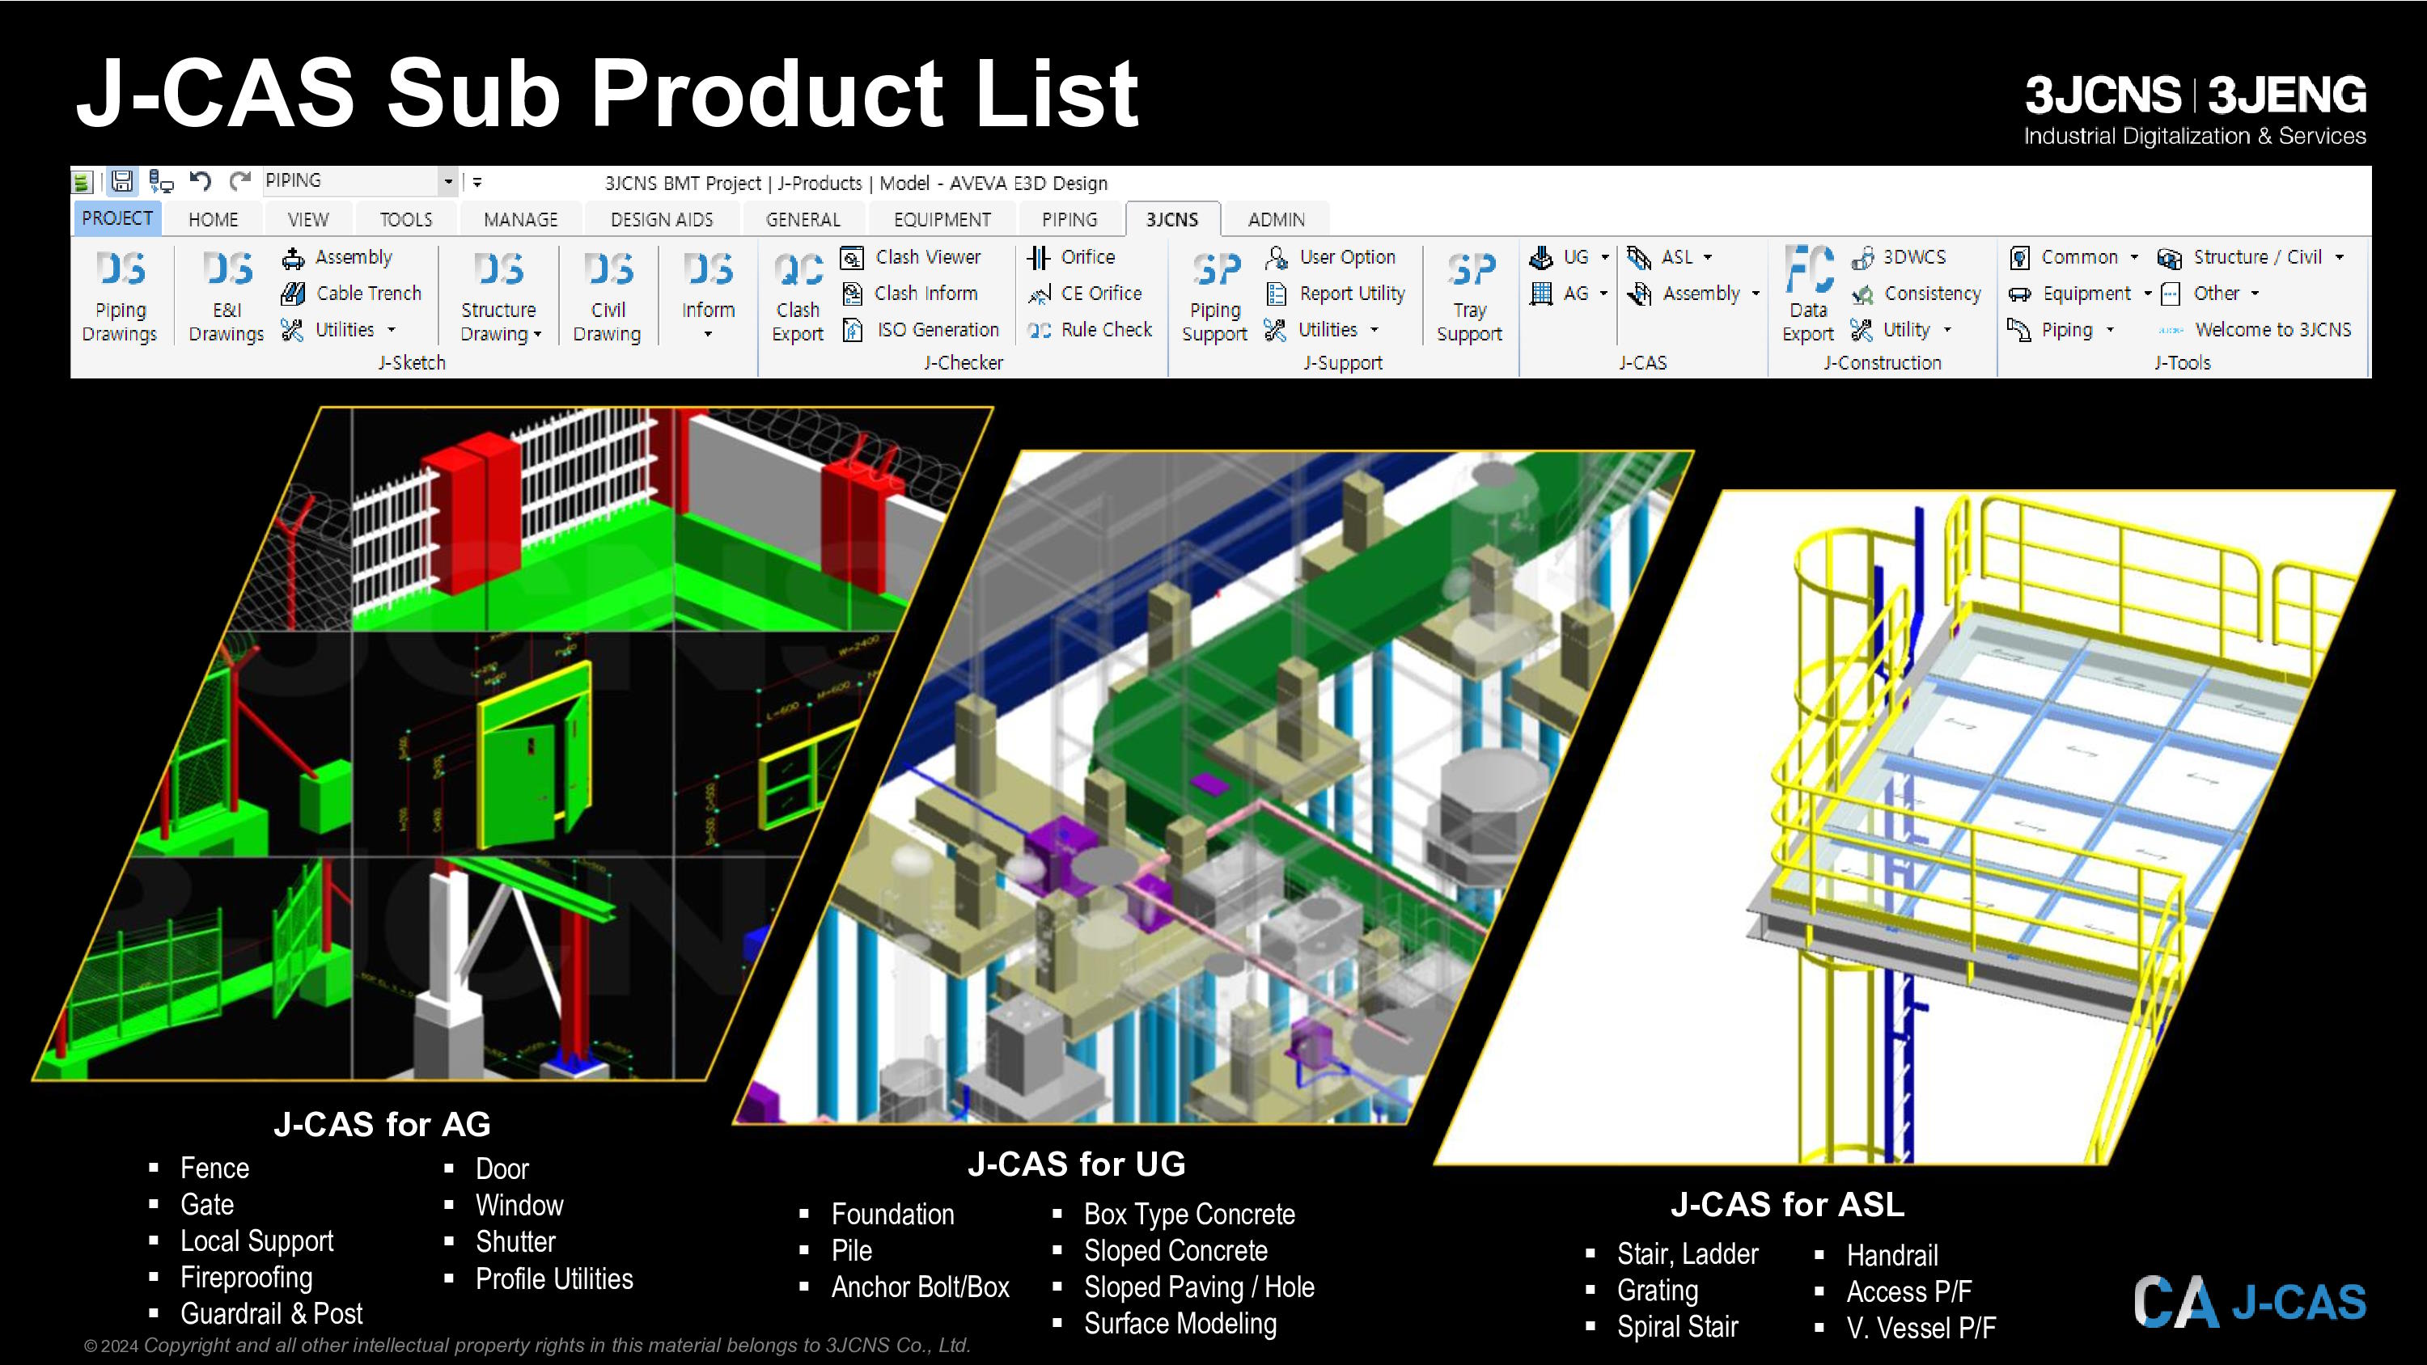Select the Cable Trench tool

click(x=350, y=294)
